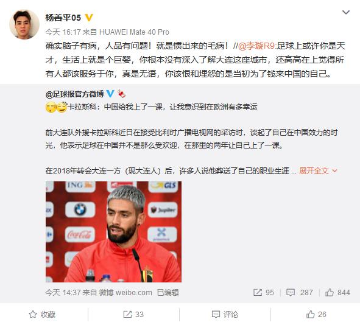Open the @李璇R9 mention link

256,46
